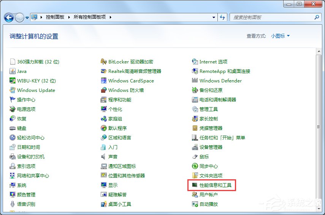Open the 通知区域图标 link
325x215 pixels.
[x=122, y=166]
